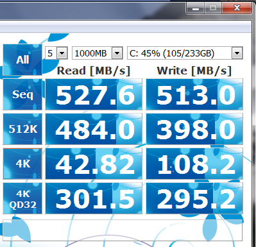
Task: Select the Seq write result 513.0
Action: (194, 94)
